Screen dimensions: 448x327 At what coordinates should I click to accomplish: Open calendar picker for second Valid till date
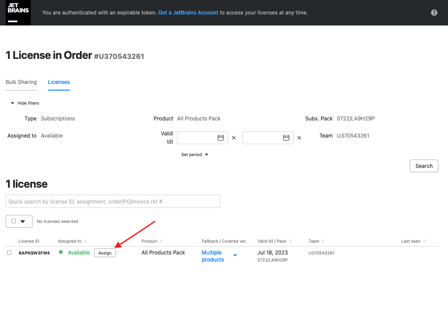[x=286, y=138]
